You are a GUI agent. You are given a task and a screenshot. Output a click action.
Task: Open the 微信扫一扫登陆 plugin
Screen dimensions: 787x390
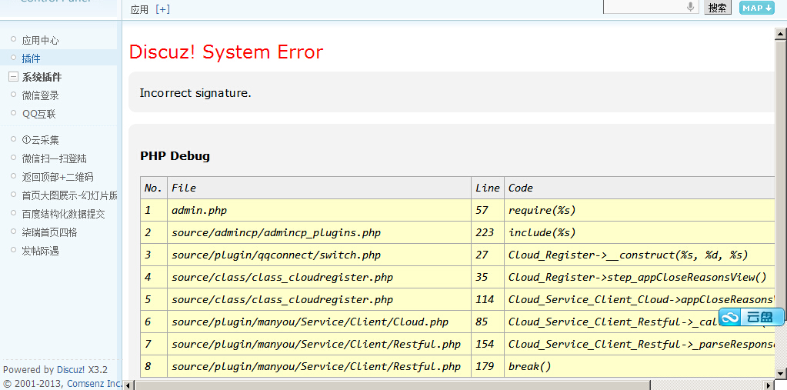coord(54,158)
